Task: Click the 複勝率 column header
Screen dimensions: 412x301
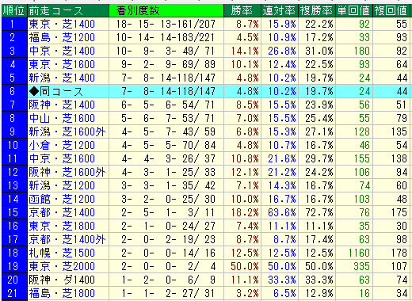Action: (x=317, y=10)
